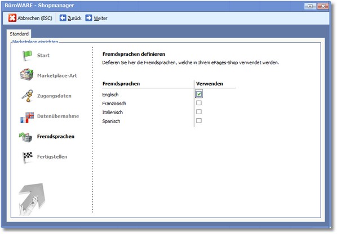Uncheck the Englisch language checkbox
The image size is (337, 234).
click(x=199, y=94)
